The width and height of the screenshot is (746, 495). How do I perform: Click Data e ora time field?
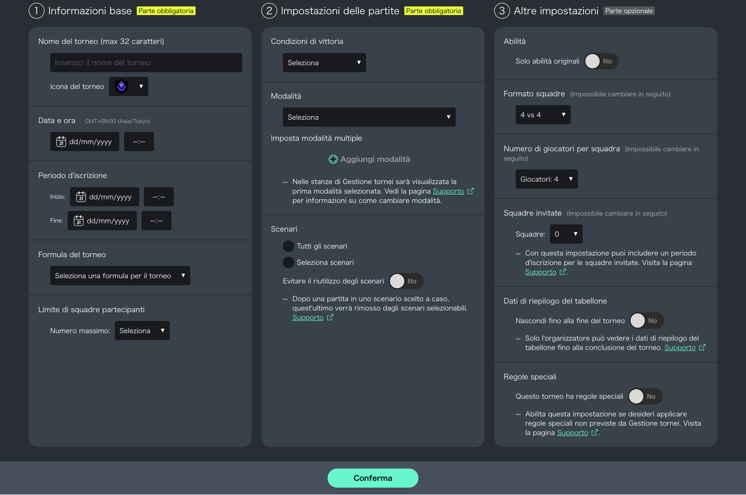point(139,141)
